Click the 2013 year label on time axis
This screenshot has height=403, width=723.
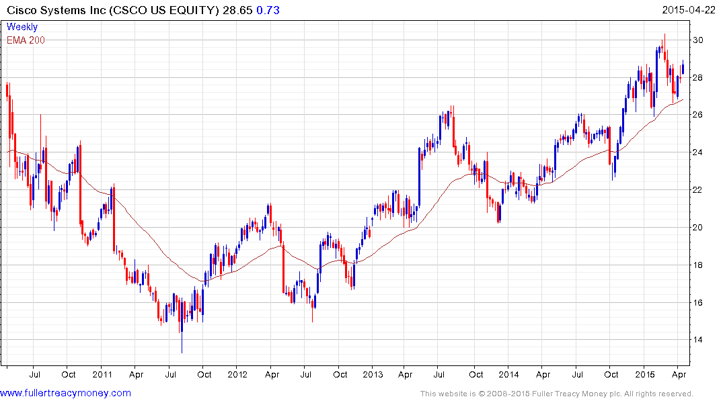click(x=373, y=374)
